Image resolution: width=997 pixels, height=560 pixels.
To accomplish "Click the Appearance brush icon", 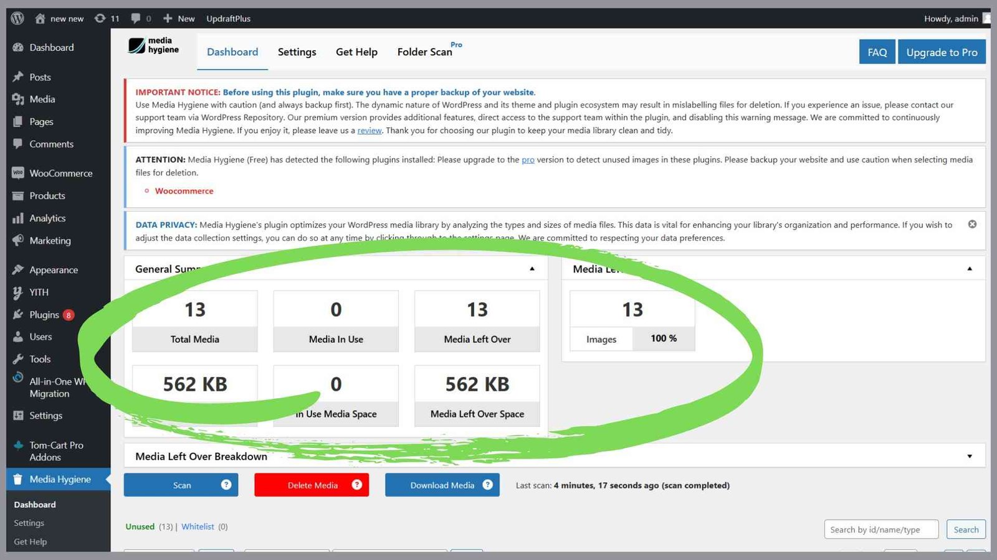I will point(18,269).
